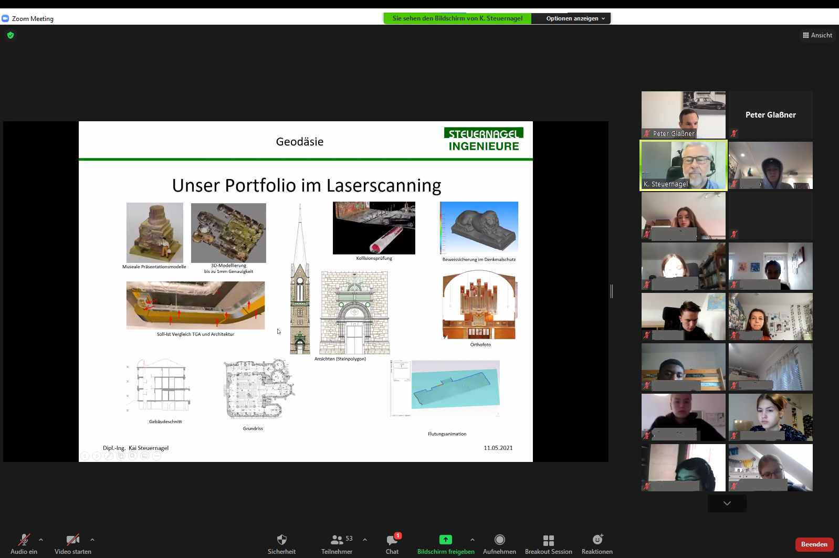Click the red Beenden button

tap(814, 544)
